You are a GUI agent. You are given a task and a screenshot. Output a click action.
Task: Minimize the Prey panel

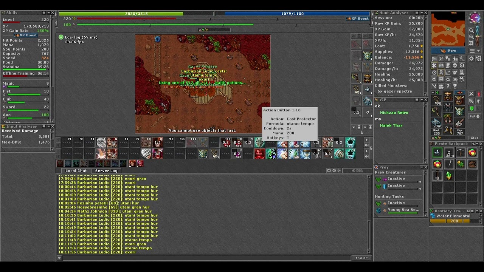pyautogui.click(x=421, y=167)
